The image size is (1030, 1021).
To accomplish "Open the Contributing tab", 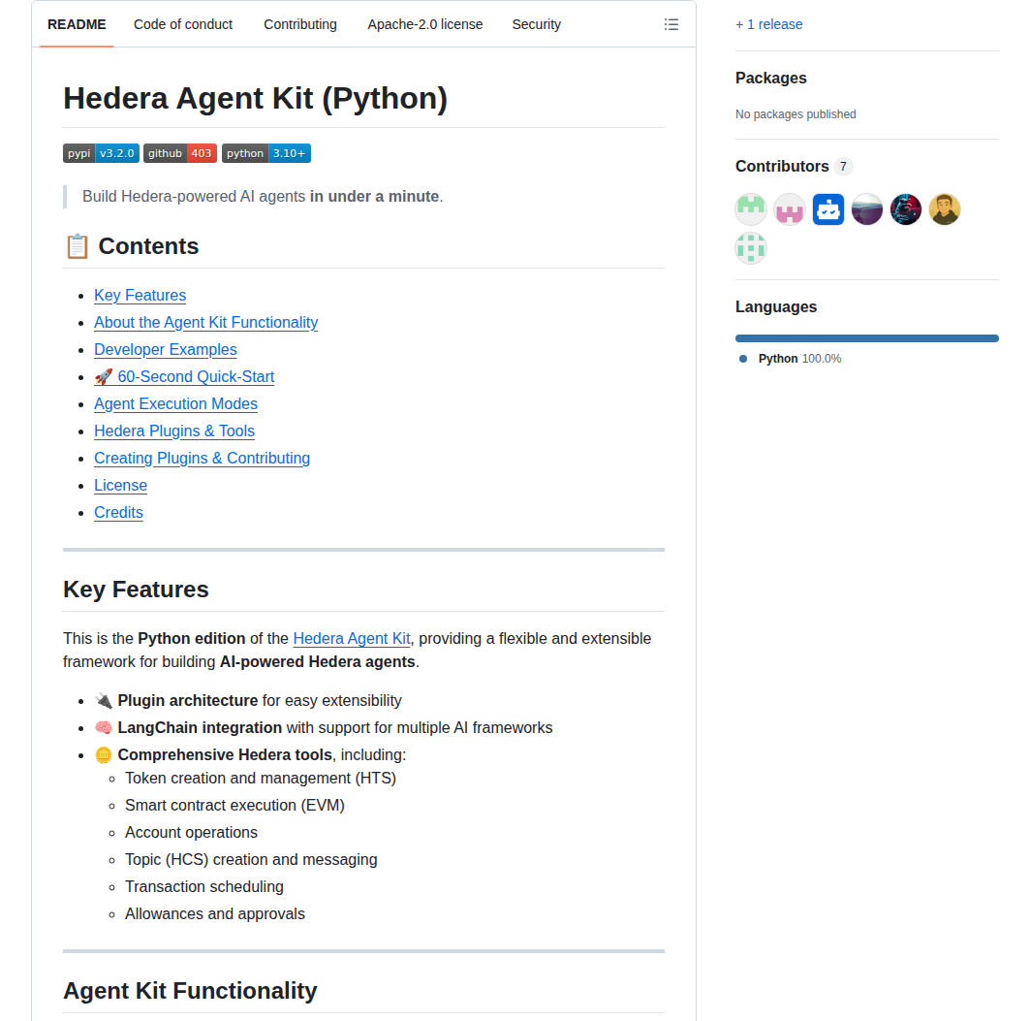I will (299, 24).
